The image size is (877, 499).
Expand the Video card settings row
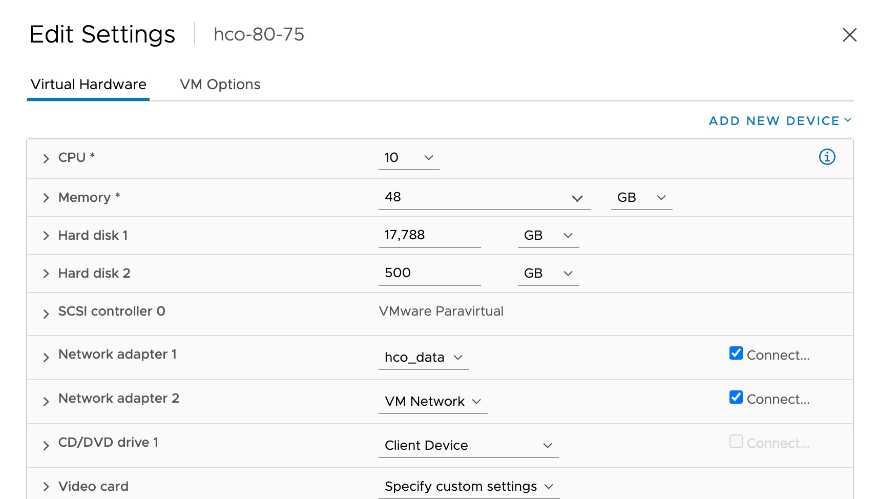point(46,486)
